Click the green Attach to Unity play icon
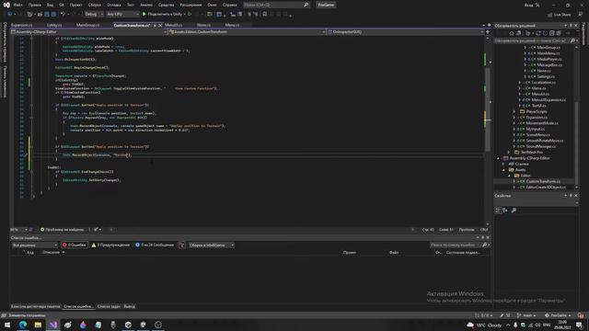 pos(144,15)
